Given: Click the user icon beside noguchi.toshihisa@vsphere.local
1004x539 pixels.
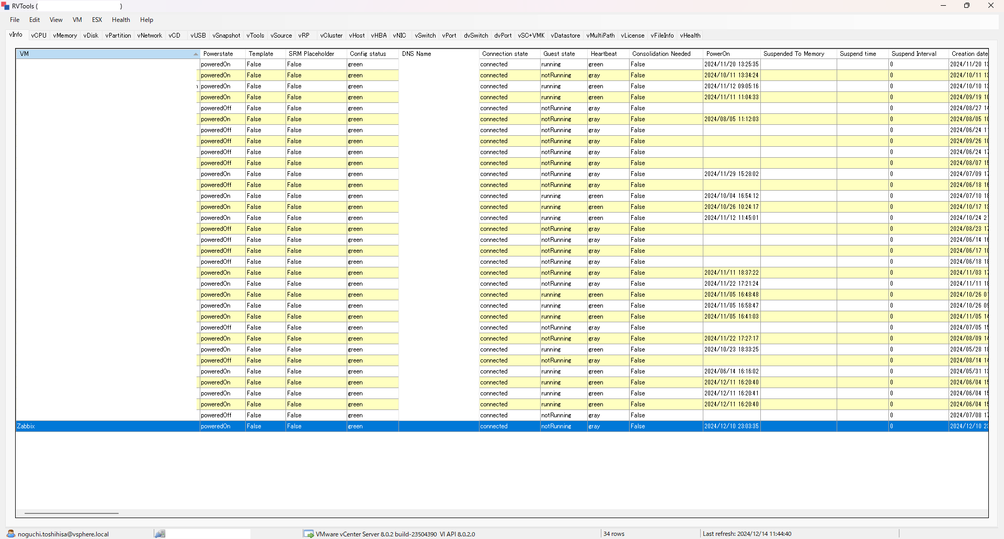Looking at the screenshot, I should [x=11, y=534].
